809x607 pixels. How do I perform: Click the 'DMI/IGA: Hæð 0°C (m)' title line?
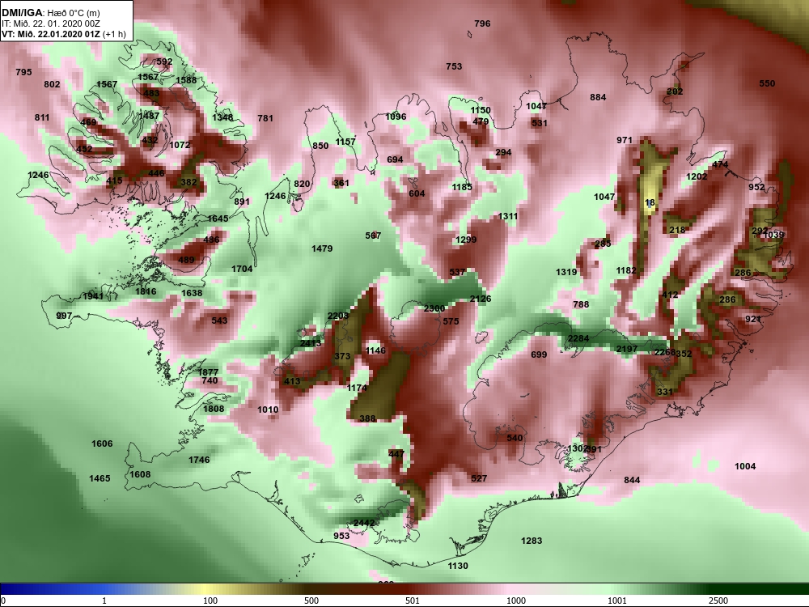[50, 13]
